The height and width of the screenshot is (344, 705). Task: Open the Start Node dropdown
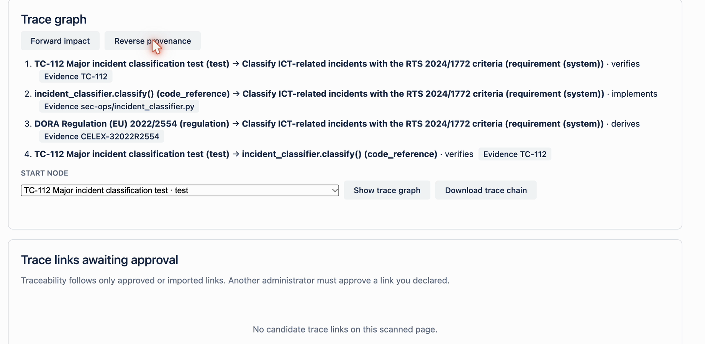point(180,190)
